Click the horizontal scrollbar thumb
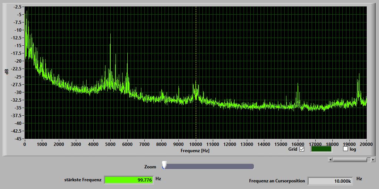 point(369,160)
